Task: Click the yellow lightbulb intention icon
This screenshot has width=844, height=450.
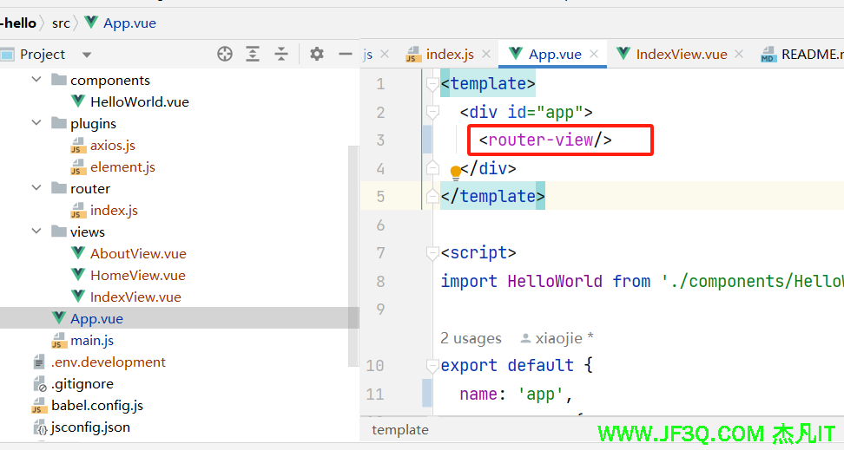Action: (456, 173)
